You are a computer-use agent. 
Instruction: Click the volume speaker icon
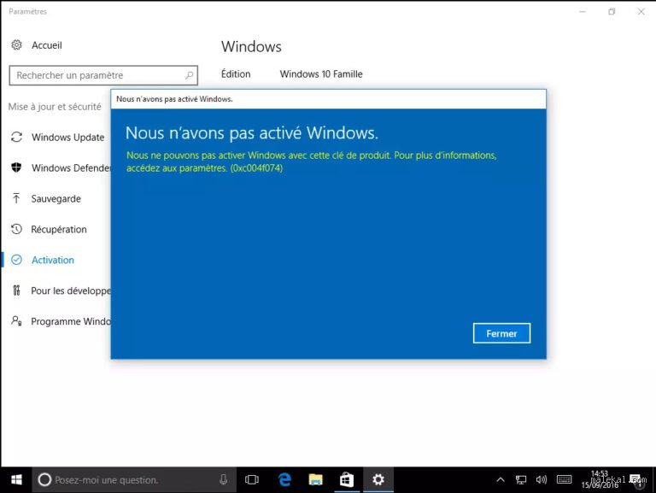pyautogui.click(x=542, y=479)
